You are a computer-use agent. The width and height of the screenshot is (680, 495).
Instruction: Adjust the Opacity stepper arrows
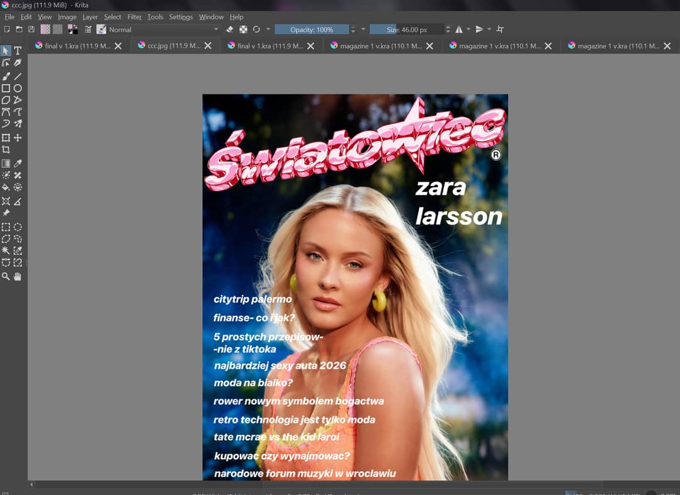tap(353, 30)
